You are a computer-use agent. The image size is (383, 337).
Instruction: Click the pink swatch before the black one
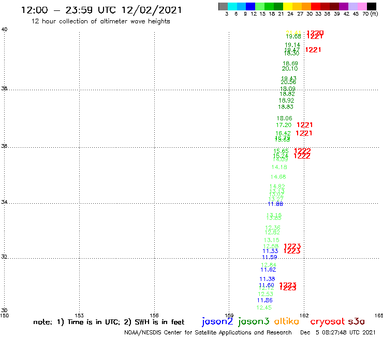pyautogui.click(x=362, y=6)
